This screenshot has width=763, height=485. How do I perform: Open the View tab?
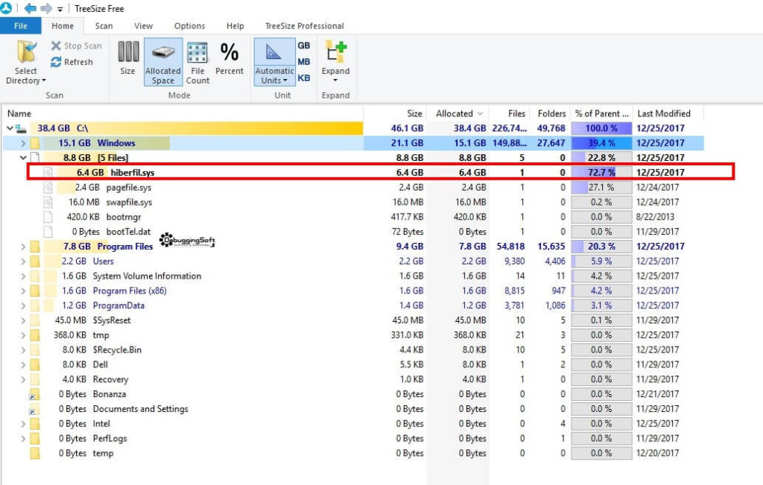point(144,26)
